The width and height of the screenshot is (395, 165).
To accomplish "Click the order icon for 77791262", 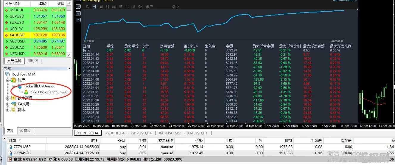I will pos(10,147).
